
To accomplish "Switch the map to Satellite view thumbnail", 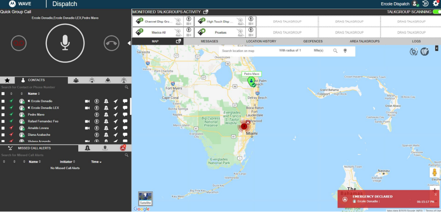I will 145,198.
